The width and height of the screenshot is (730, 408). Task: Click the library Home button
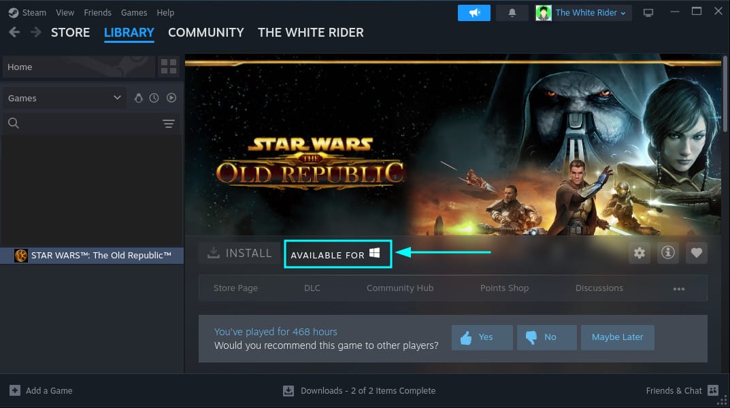pos(79,67)
